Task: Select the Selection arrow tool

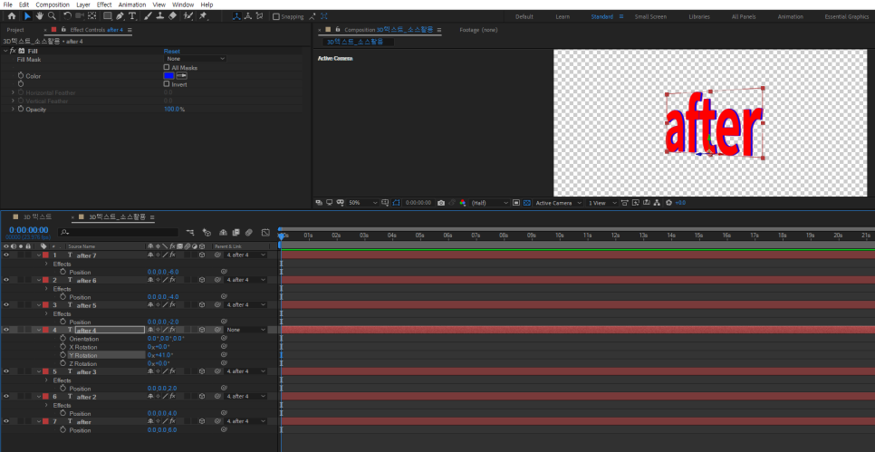Action: [x=27, y=16]
